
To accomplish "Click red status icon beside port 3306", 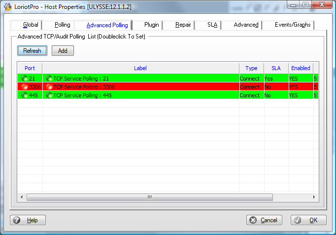I will (25, 87).
